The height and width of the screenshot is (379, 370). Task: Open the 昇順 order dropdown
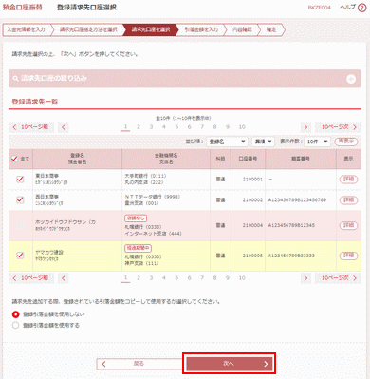click(263, 142)
